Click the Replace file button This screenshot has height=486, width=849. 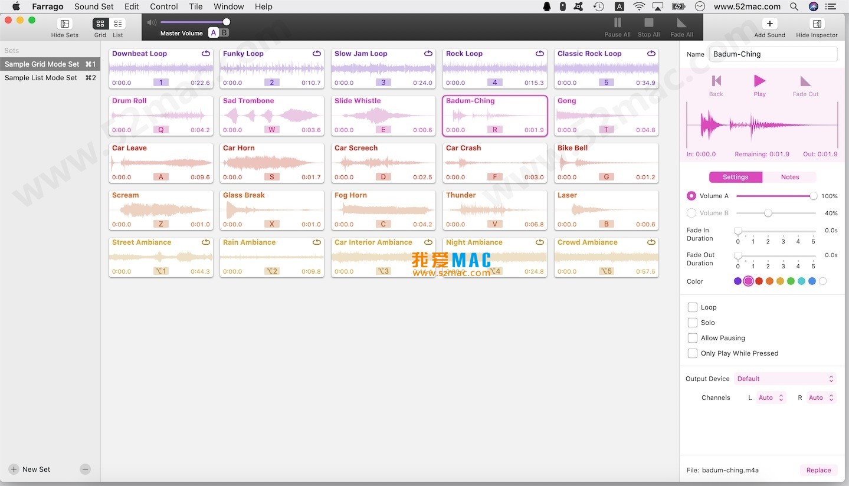[818, 470]
